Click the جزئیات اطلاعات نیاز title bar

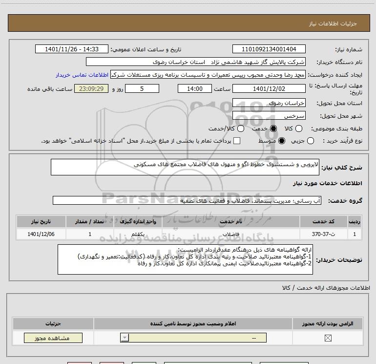click(188, 23)
